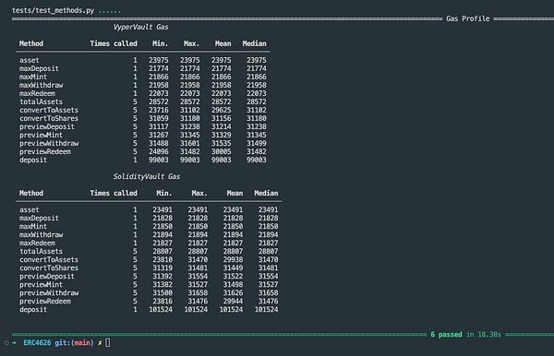Click 31449 Mean in SolidityVault convertToShares row
This screenshot has width=554, height=356.
[x=233, y=267]
